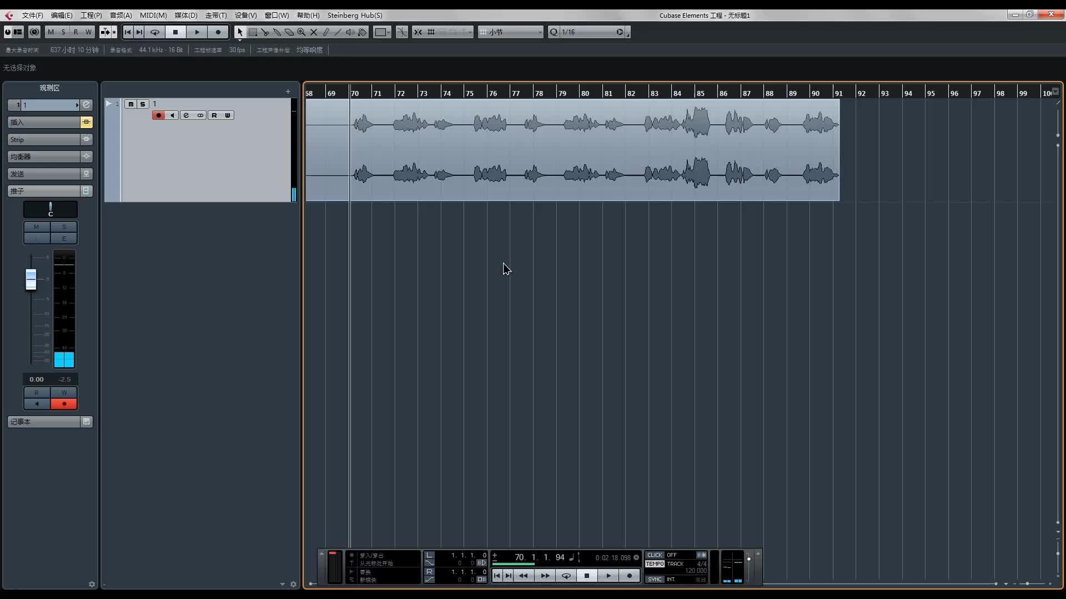Select the Zoom magnifier tool
1066x599 pixels.
pos(301,32)
